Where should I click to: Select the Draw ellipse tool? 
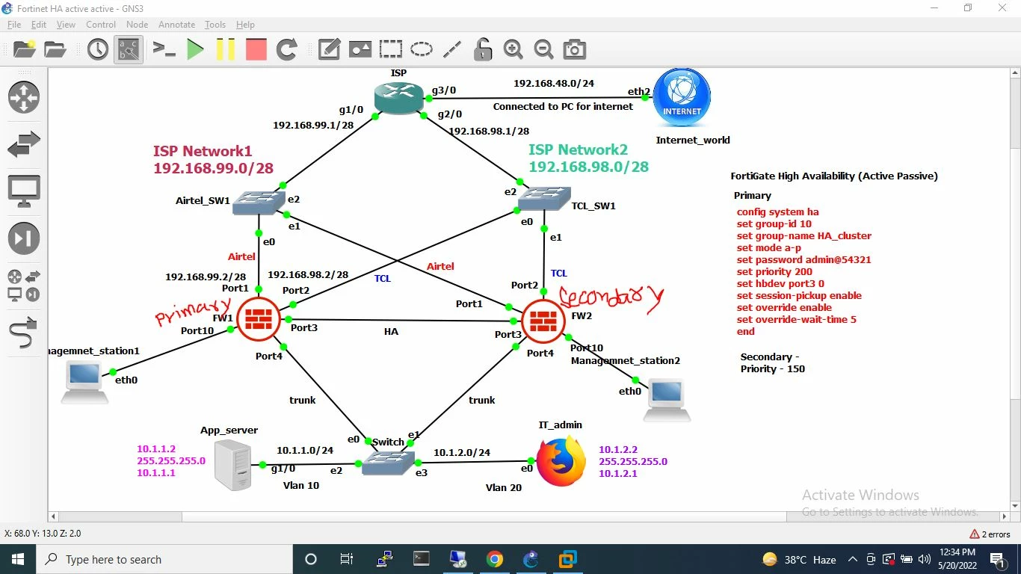pyautogui.click(x=422, y=49)
